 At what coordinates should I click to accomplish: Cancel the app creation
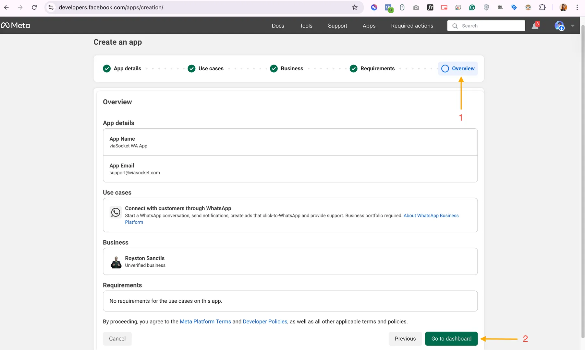coord(117,339)
